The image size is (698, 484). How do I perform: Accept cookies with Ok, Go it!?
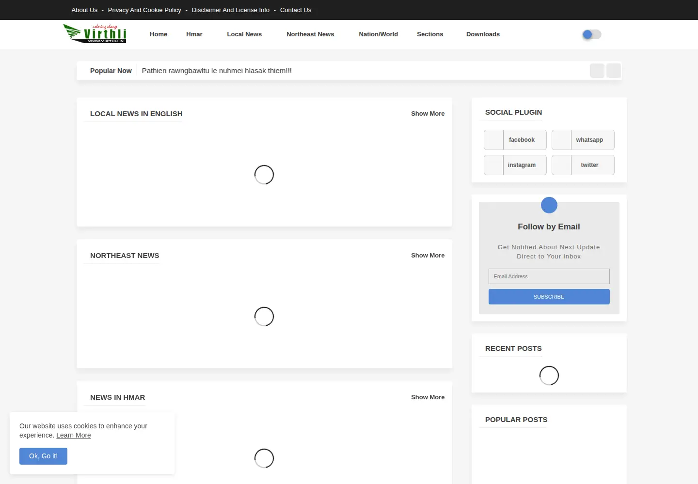point(43,456)
